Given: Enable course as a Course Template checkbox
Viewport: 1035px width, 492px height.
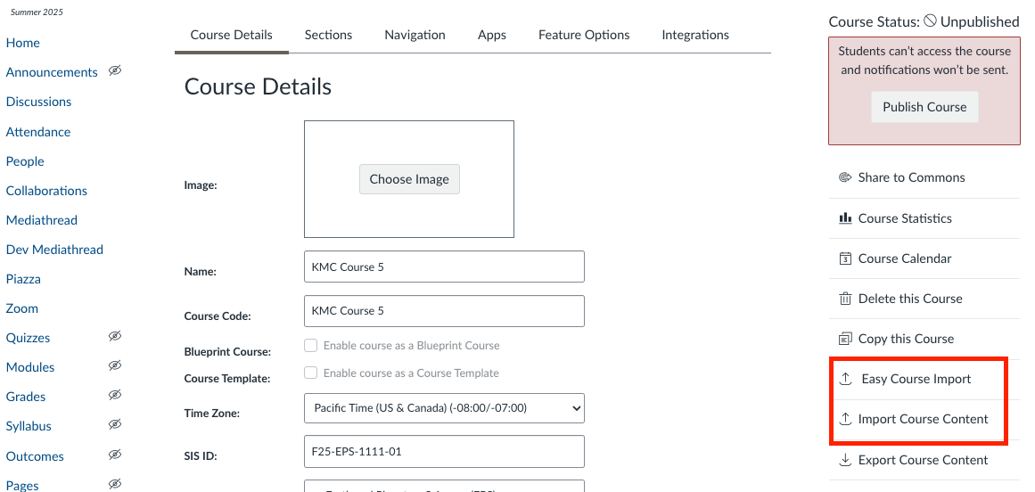Looking at the screenshot, I should [310, 373].
